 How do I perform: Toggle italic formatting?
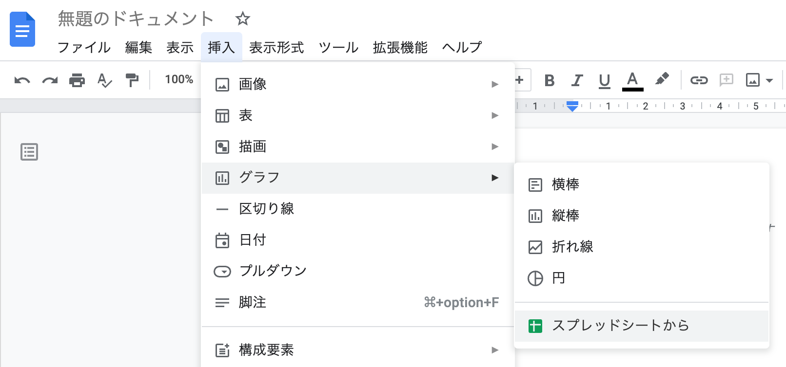tap(577, 80)
